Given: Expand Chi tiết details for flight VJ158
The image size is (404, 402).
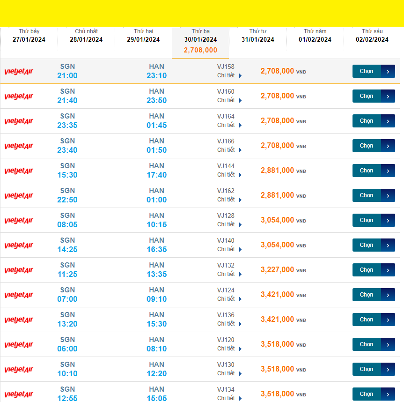Looking at the screenshot, I should pyautogui.click(x=229, y=75).
